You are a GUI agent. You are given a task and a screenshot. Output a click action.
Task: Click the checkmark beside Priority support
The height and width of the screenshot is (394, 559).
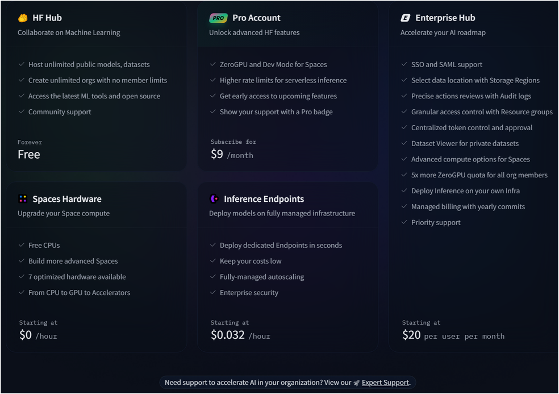point(404,222)
